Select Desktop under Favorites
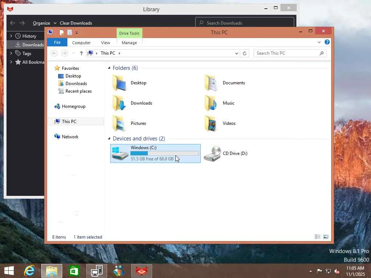Image resolution: width=371 pixels, height=278 pixels. (x=73, y=76)
